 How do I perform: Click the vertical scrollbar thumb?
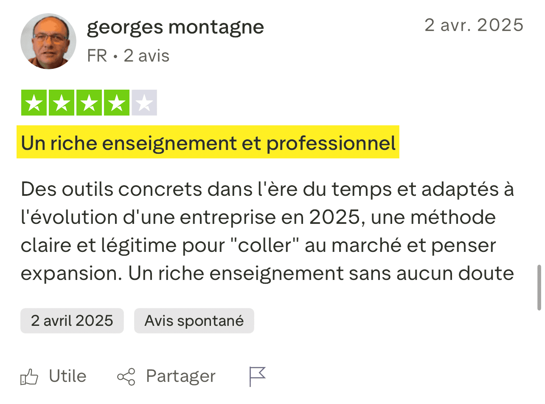(x=539, y=288)
